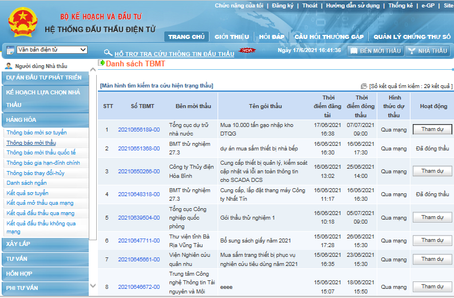The height and width of the screenshot is (298, 454).
Task: Click Tham dự button for rice purchase tender
Action: click(432, 129)
